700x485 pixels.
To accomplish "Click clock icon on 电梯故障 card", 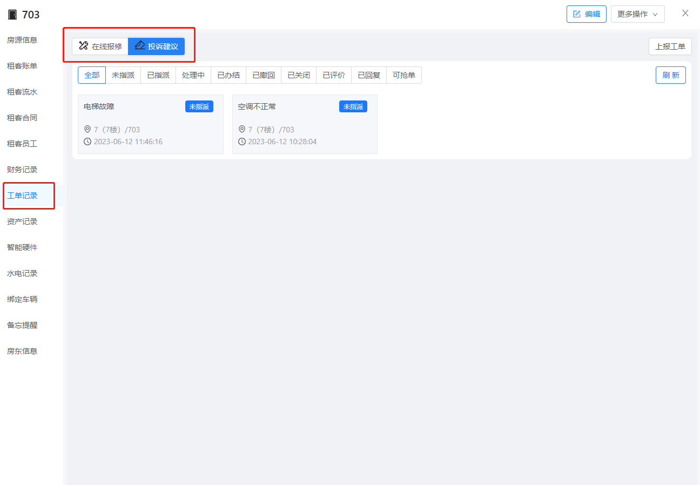I will click(x=87, y=142).
